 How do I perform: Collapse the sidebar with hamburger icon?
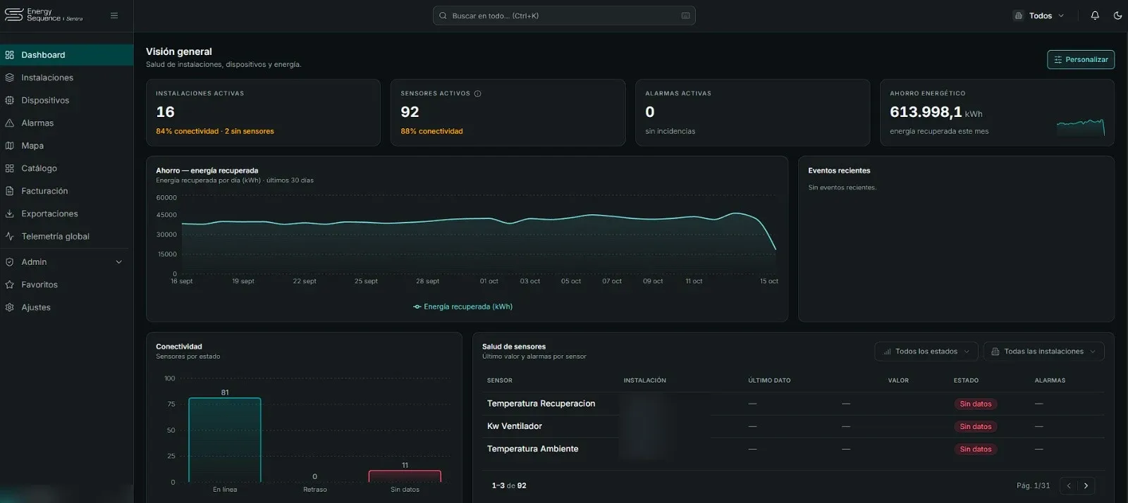pos(114,15)
